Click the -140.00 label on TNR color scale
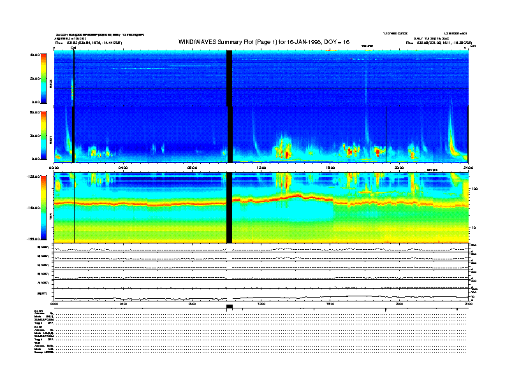The height and width of the screenshot is (390, 505). pyautogui.click(x=33, y=208)
